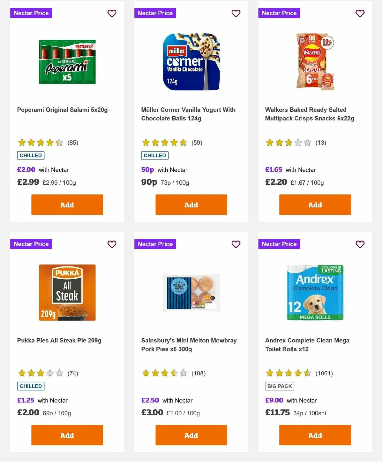Screen dimensions: 383x462
Task: Open the Andrex Complete Clean product page
Action: 307,344
